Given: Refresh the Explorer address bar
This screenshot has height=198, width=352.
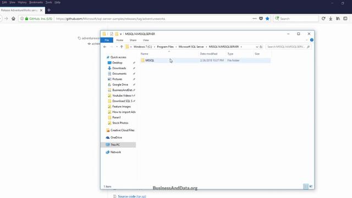Looking at the screenshot, I should point(261,47).
